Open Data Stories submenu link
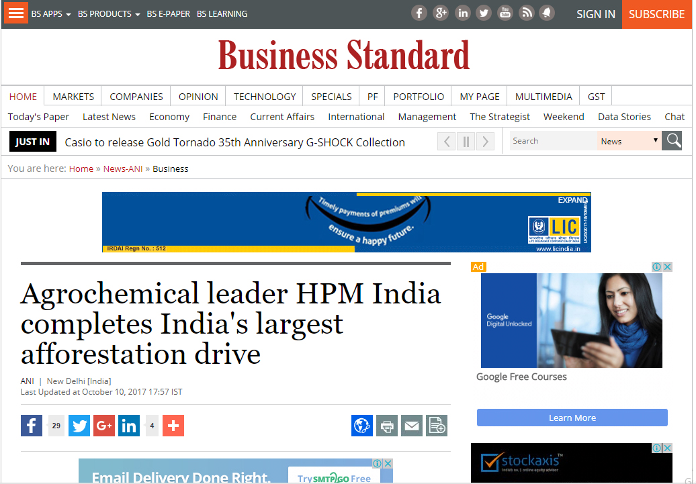The height and width of the screenshot is (484, 696). click(624, 117)
